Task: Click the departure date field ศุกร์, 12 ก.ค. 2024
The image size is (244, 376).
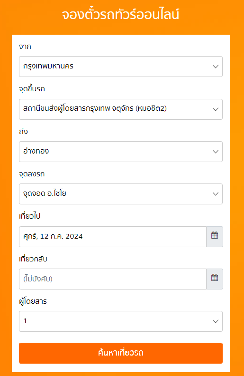Action: [113, 236]
